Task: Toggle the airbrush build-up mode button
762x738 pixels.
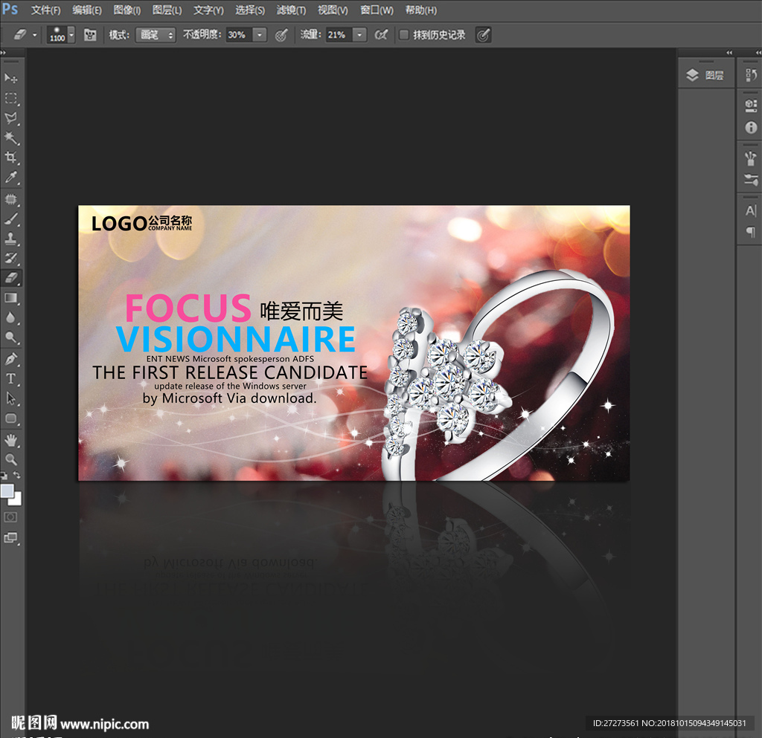Action: (381, 35)
